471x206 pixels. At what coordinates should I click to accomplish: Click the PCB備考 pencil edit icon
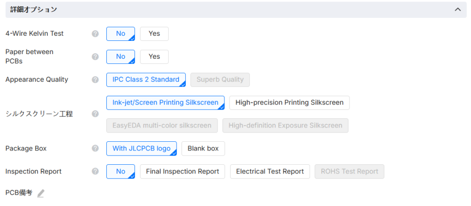tap(41, 193)
